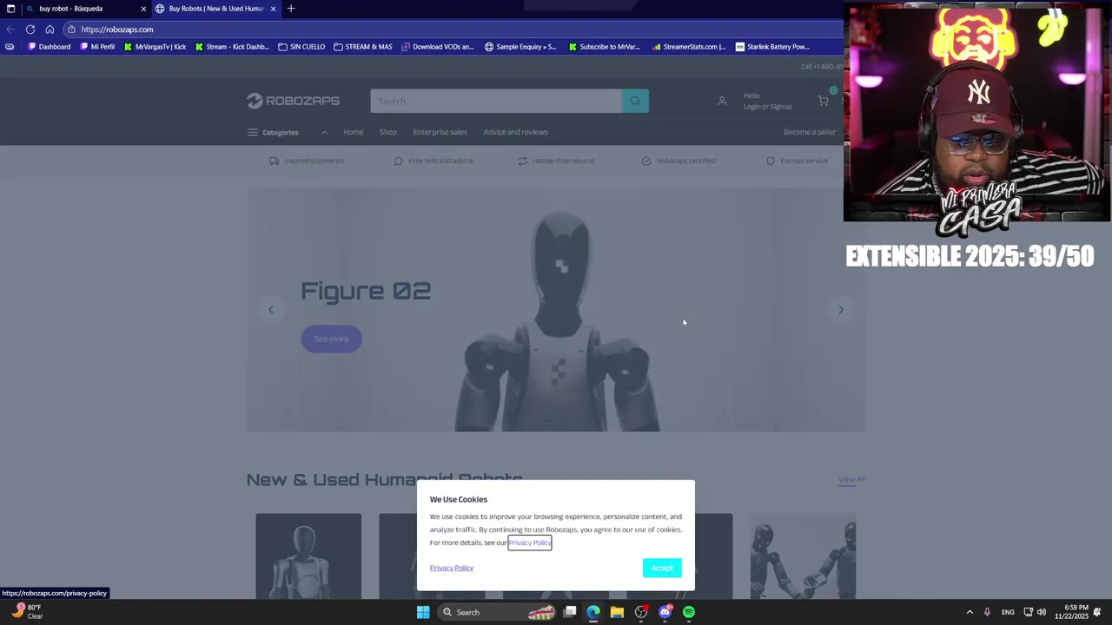Accept the cookies

(662, 568)
